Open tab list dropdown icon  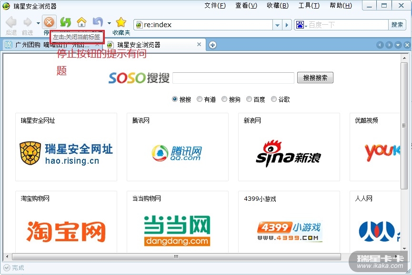398,45
